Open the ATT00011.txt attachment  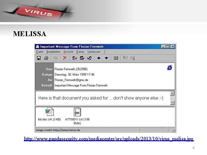(x=77, y=116)
